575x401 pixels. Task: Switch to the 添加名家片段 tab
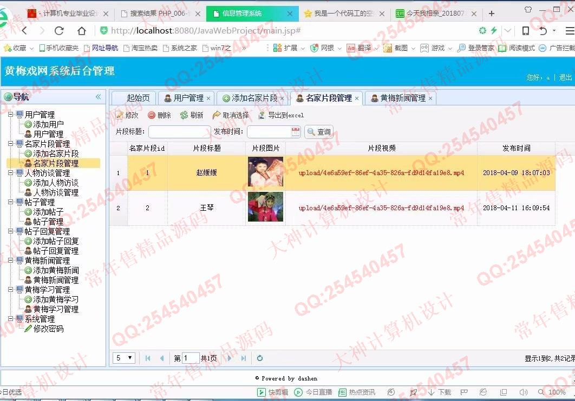254,98
